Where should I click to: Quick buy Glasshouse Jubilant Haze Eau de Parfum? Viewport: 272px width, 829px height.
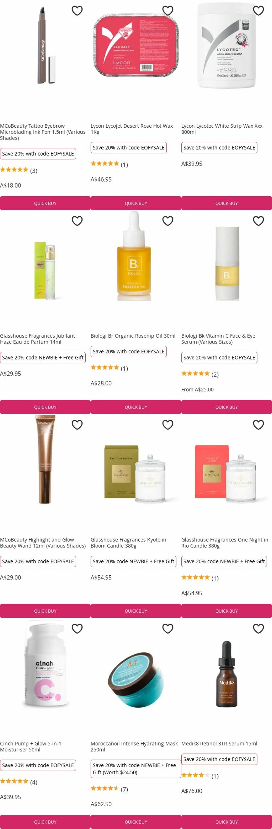tap(45, 407)
